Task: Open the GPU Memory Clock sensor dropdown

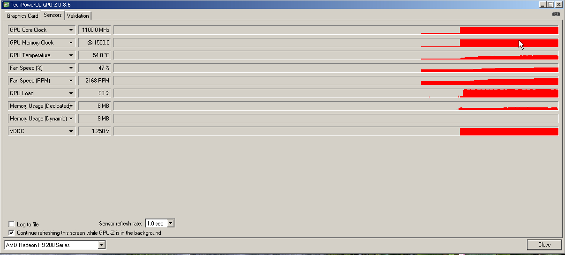Action: (x=42, y=43)
